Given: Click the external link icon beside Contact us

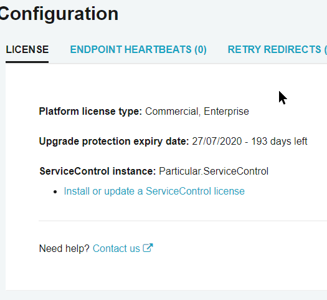Looking at the screenshot, I should [x=148, y=248].
